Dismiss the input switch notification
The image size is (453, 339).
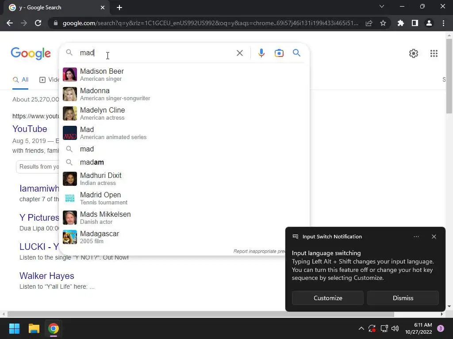pyautogui.click(x=403, y=298)
